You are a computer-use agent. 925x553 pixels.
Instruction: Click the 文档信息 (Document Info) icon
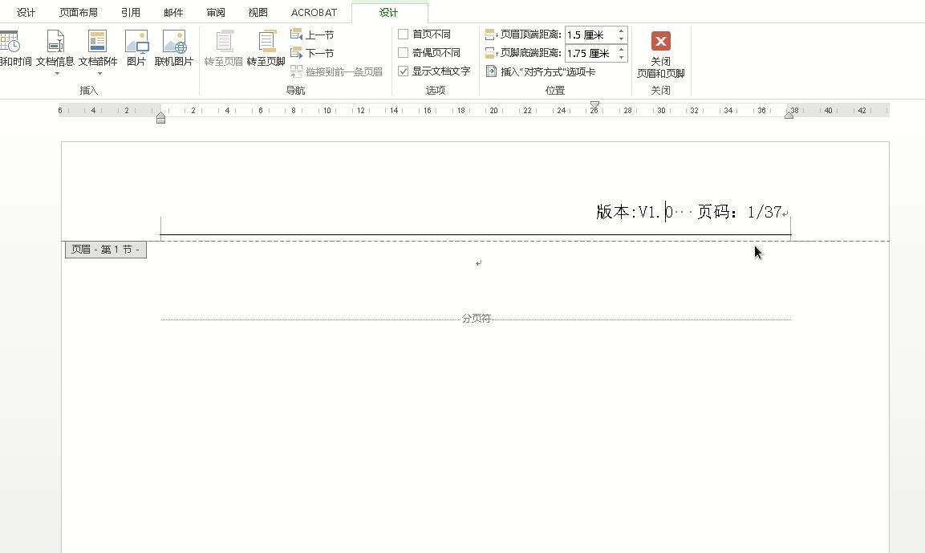(55, 43)
